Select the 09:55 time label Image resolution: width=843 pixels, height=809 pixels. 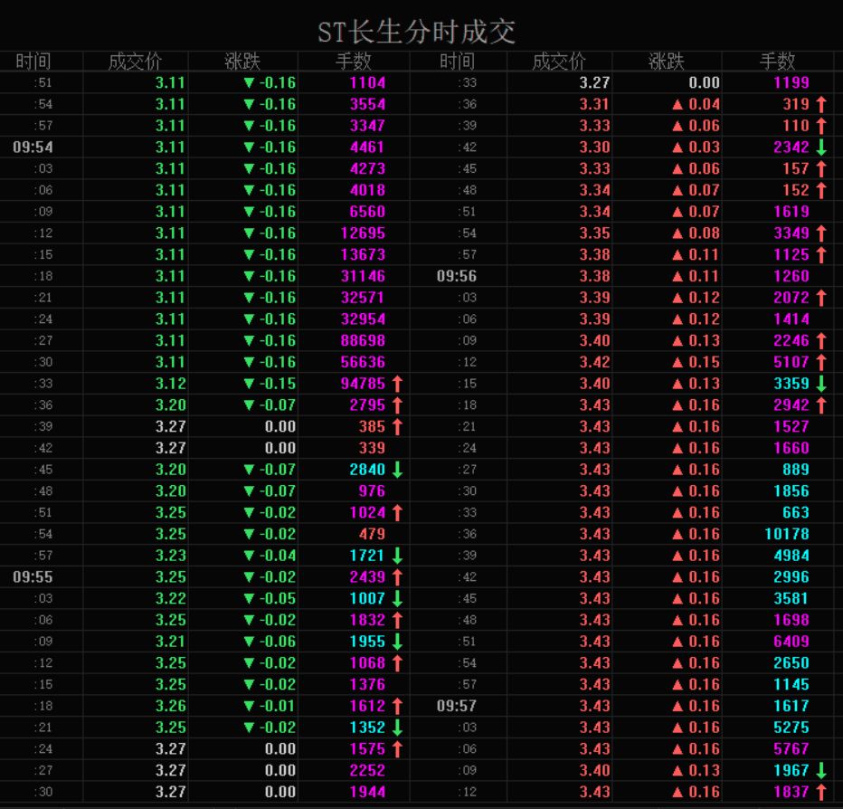[x=33, y=576]
